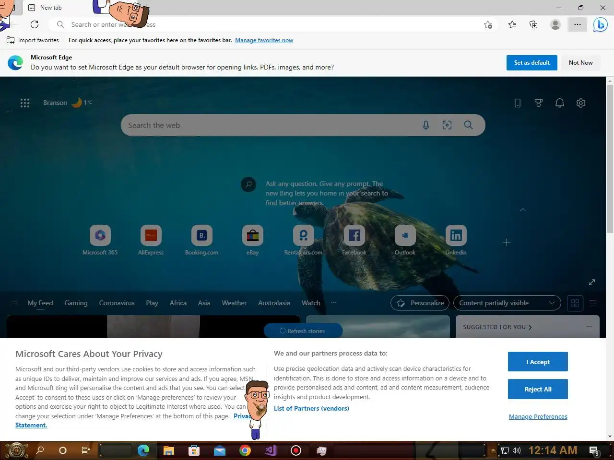This screenshot has width=614, height=460.
Task: Open Chrome from the taskbar
Action: 245,450
